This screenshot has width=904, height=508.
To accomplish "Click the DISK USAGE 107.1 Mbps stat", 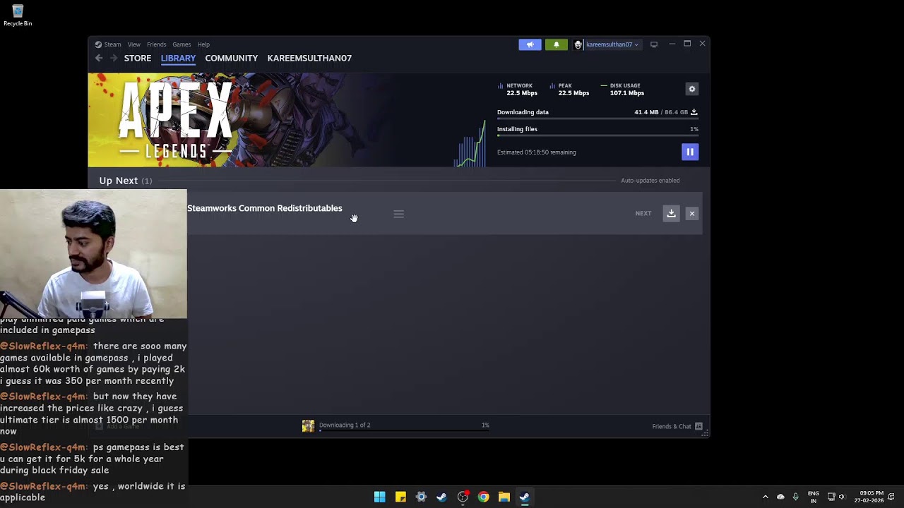I will click(x=623, y=89).
